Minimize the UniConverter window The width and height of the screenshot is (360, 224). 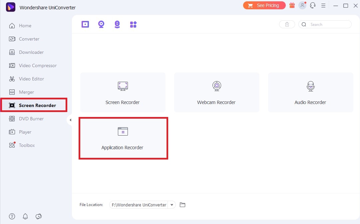coord(336,6)
